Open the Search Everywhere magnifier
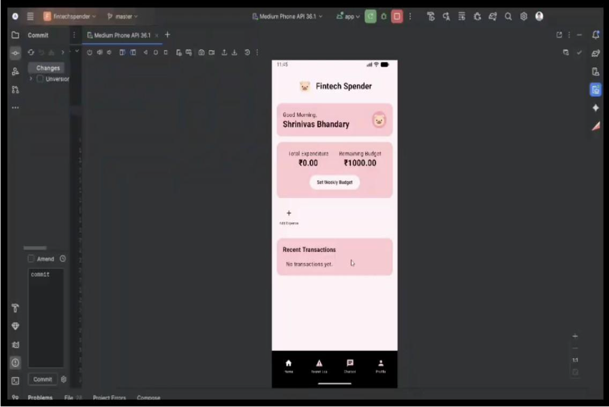This screenshot has width=609, height=407. 508,16
